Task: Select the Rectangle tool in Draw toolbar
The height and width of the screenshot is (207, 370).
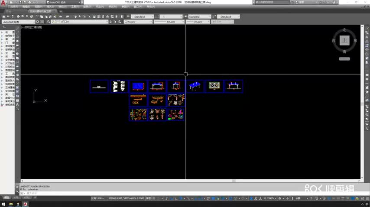Action: coord(17,45)
